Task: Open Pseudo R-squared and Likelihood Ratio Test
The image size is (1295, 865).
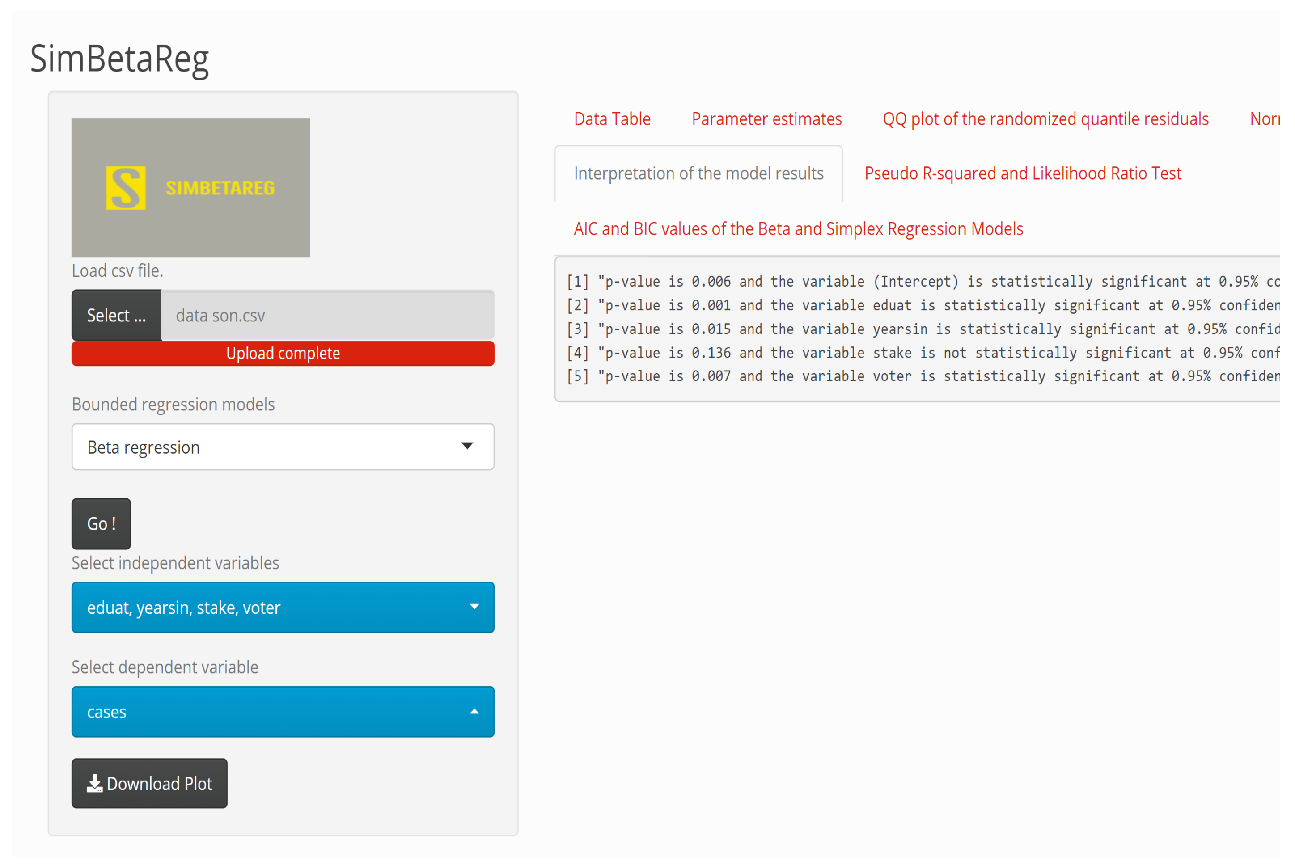Action: point(1022,174)
